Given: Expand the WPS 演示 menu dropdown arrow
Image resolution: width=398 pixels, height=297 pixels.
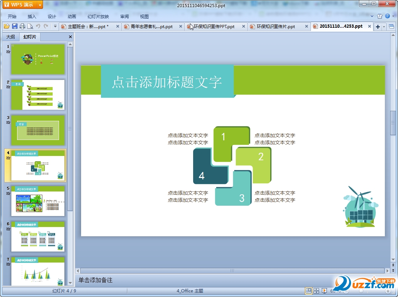Looking at the screenshot, I should point(40,5).
